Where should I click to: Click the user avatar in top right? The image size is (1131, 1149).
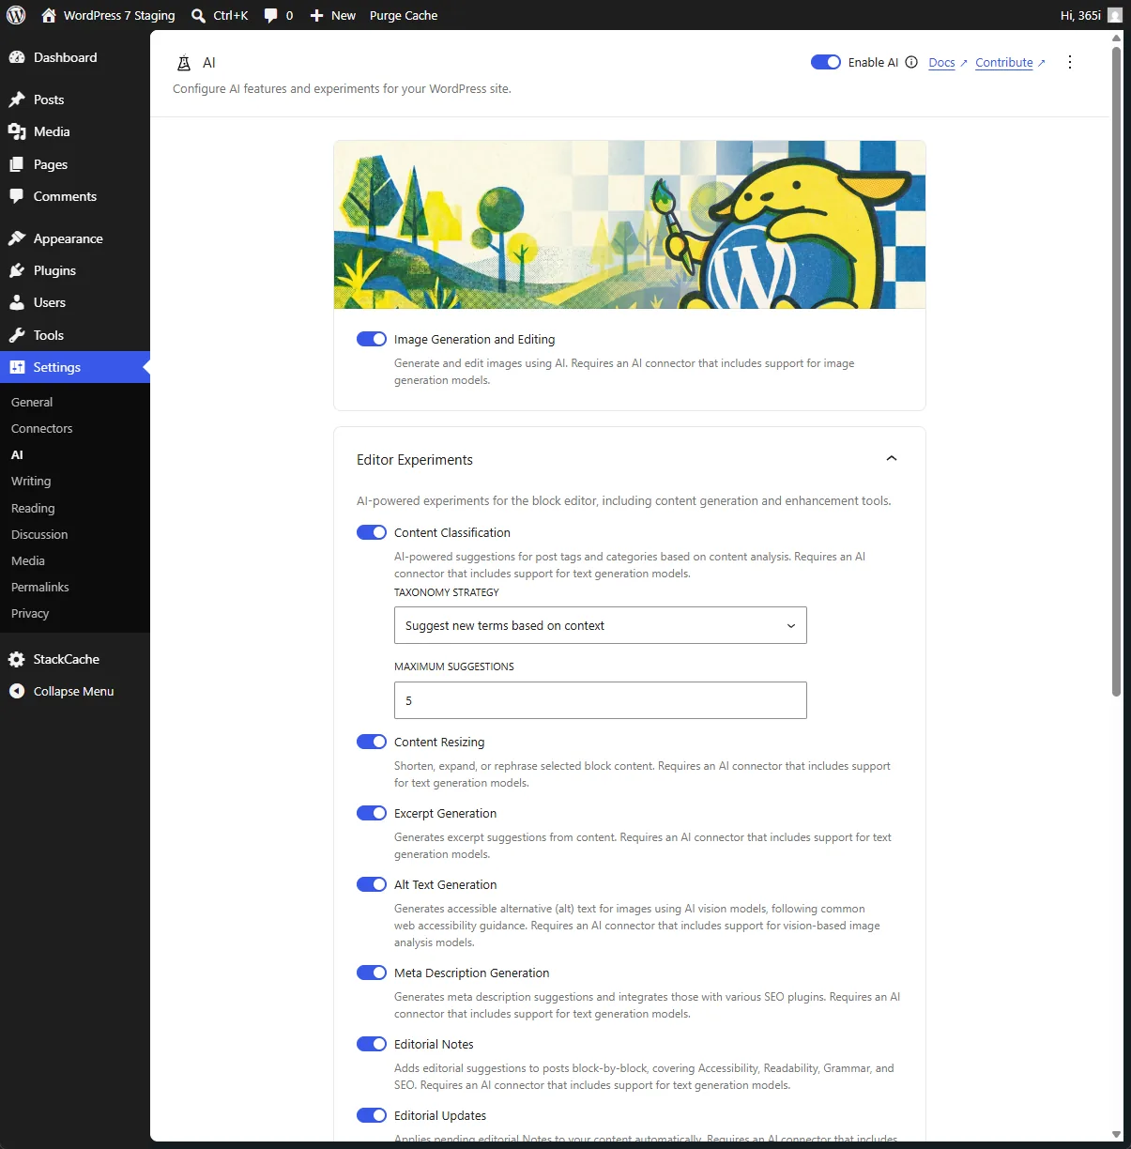[1115, 15]
